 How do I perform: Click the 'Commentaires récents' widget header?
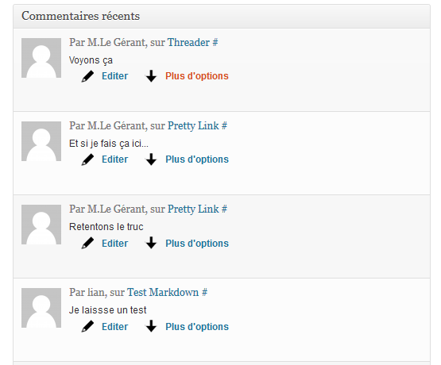coord(222,16)
